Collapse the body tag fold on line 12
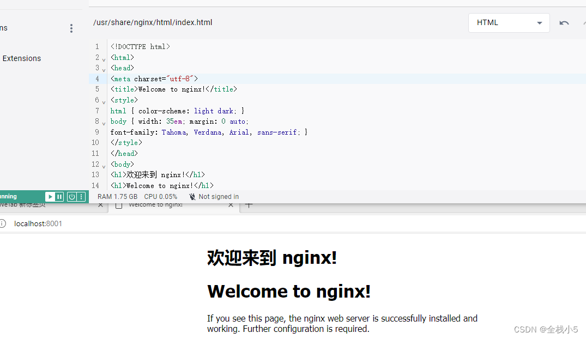586x339 pixels. point(104,166)
